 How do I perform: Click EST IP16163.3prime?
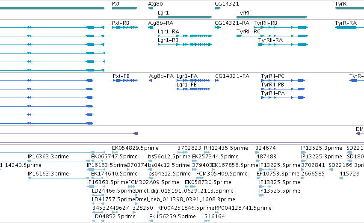tap(48, 174)
